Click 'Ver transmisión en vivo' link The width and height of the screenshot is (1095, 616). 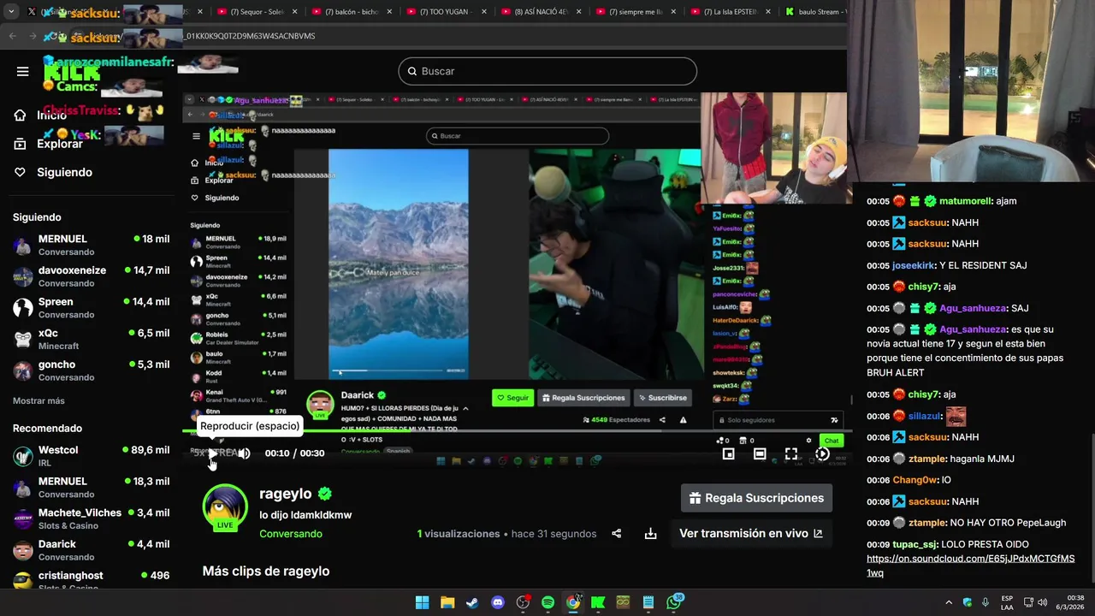[751, 534]
